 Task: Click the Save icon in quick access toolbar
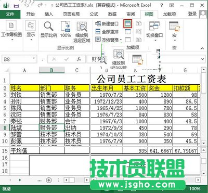(17, 6)
